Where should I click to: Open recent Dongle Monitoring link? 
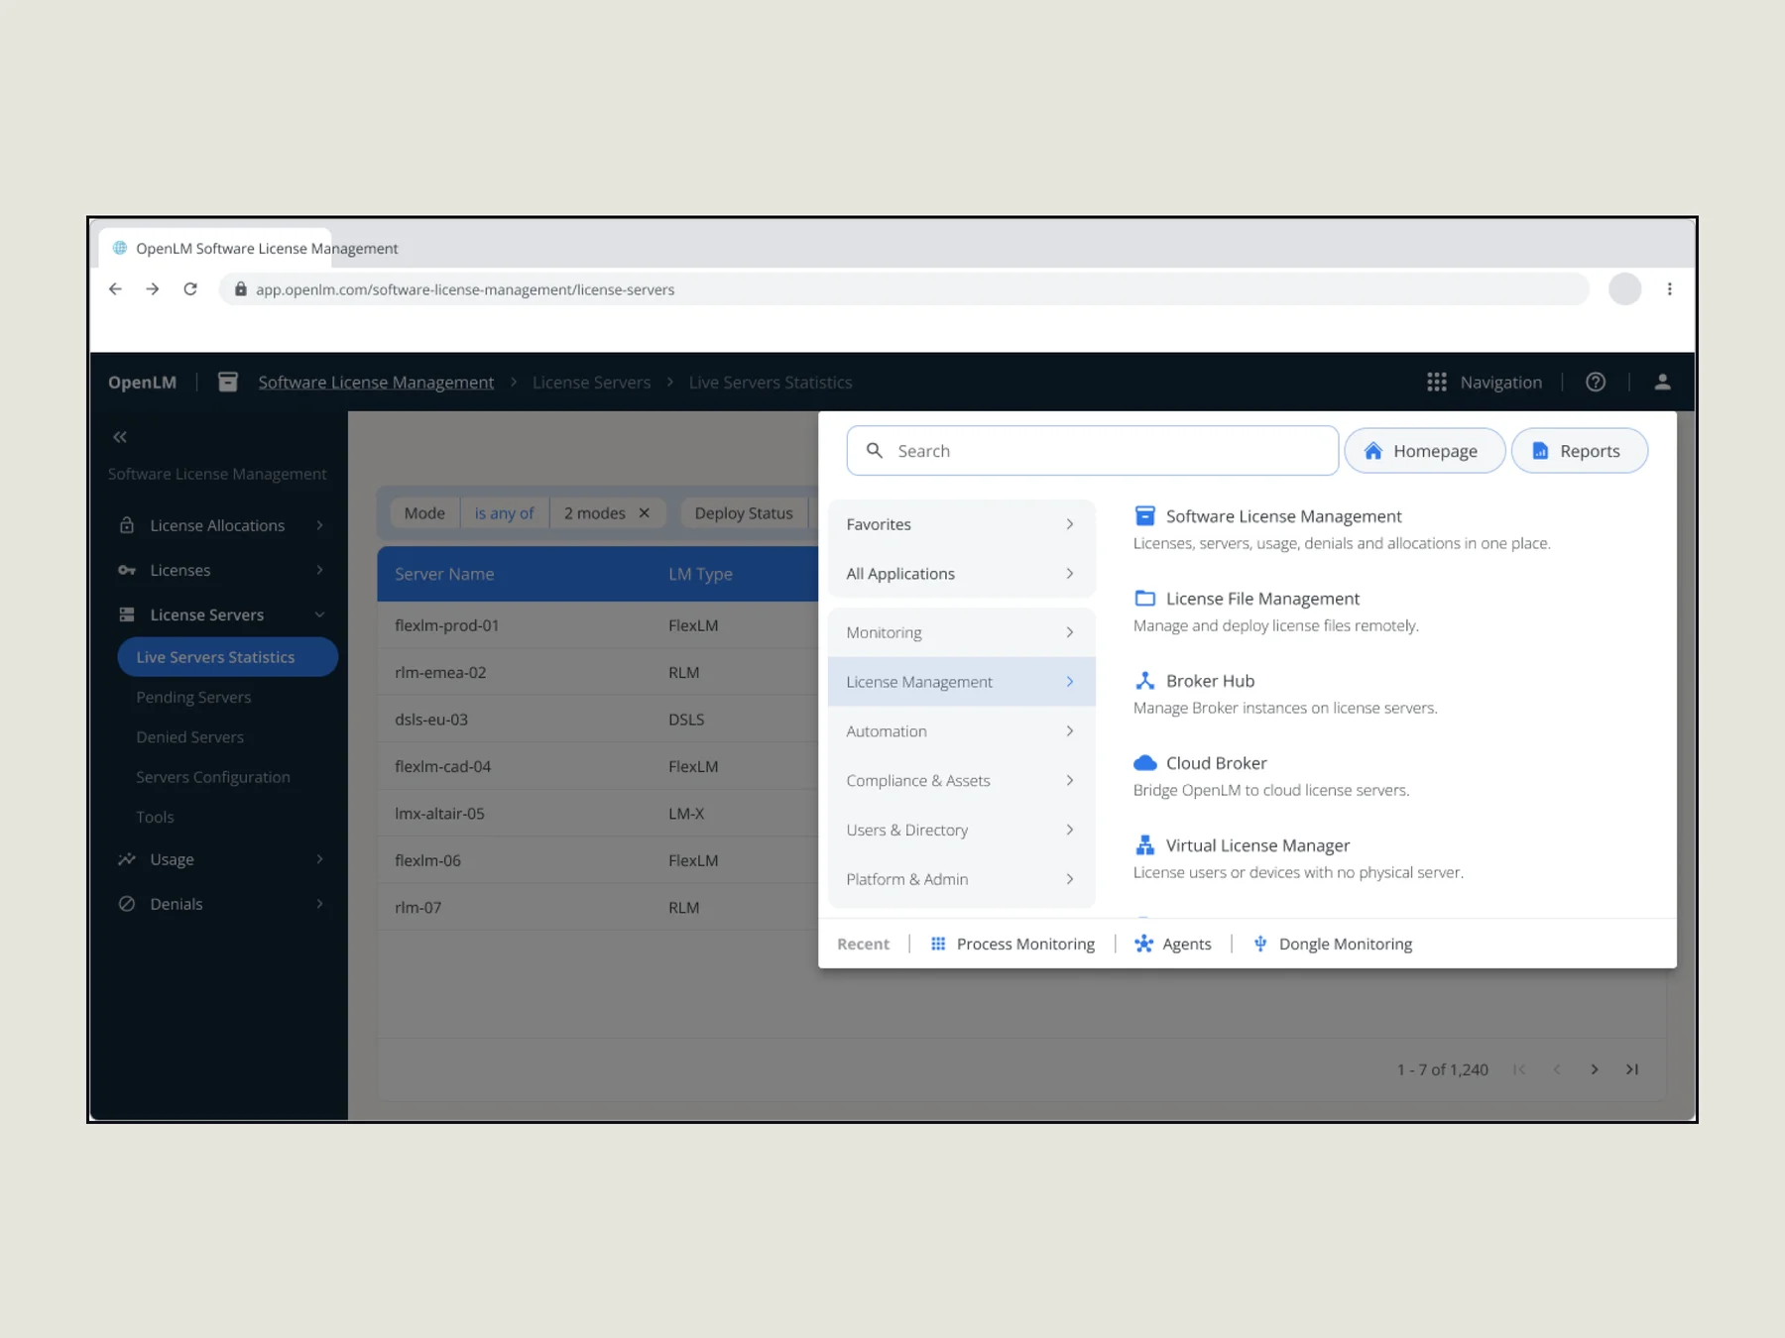point(1333,945)
